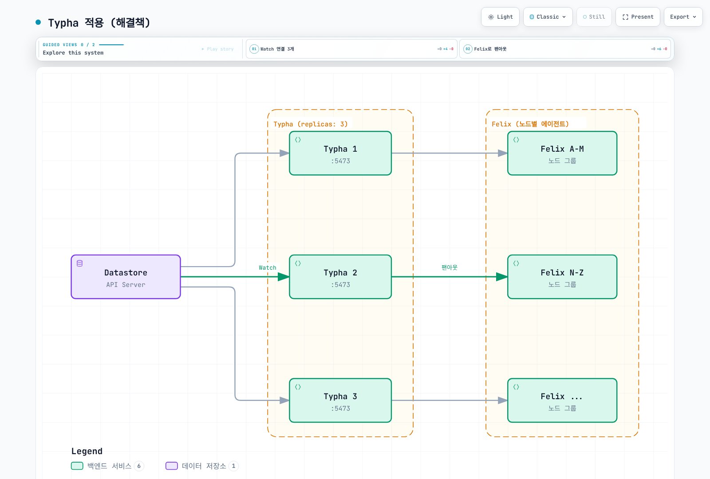Select the Felix N-Z node
The height and width of the screenshot is (479, 710).
562,277
